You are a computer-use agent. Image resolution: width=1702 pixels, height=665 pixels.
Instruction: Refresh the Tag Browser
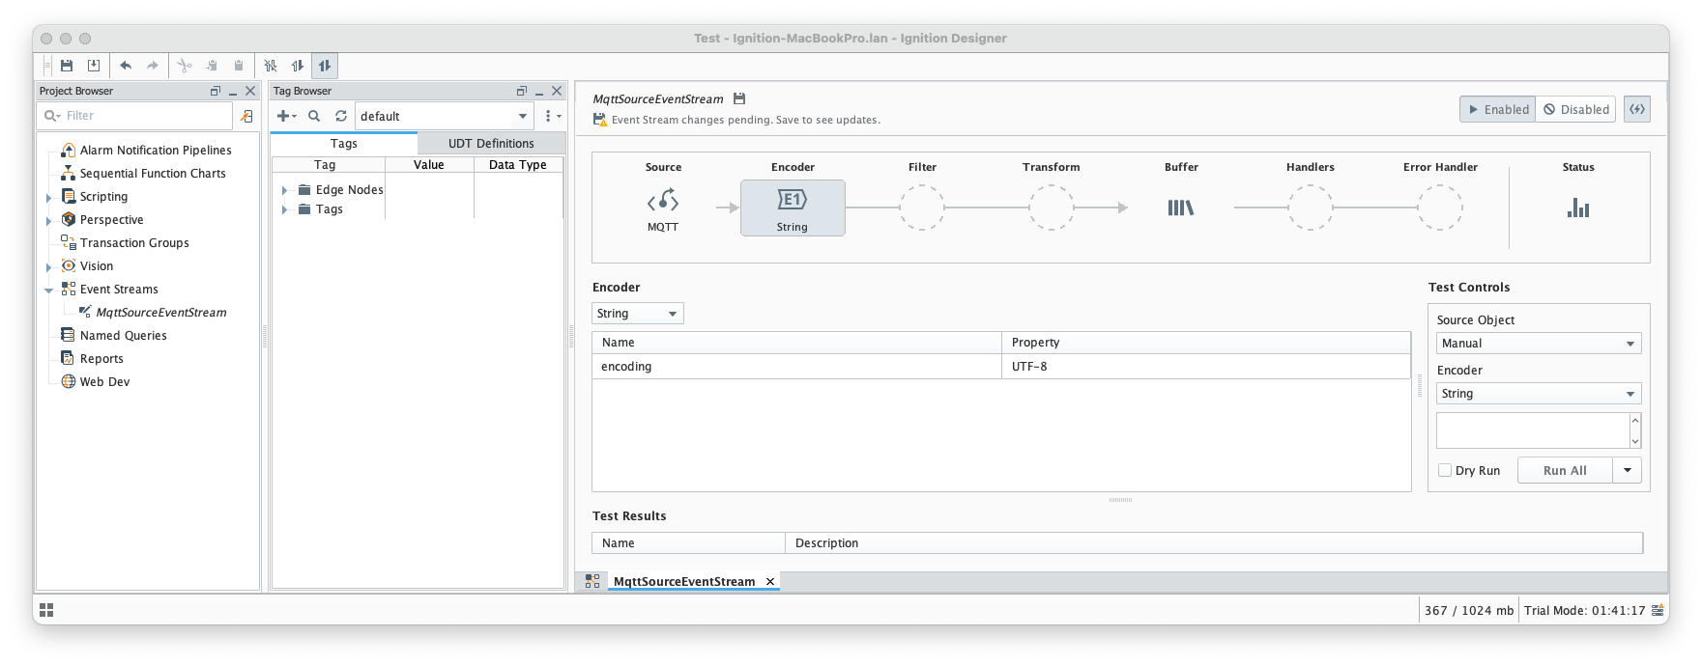341,116
